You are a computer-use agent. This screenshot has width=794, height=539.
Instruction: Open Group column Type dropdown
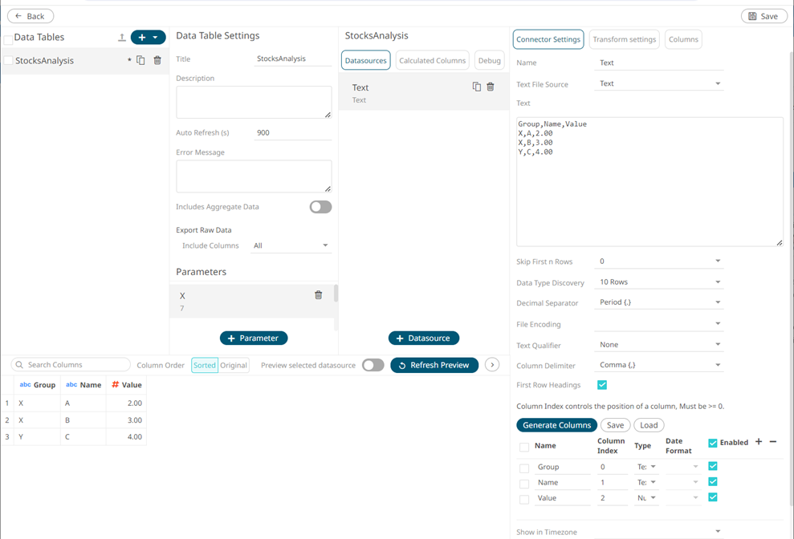tap(646, 467)
